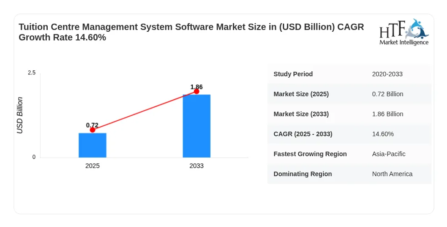Screen dimensions: 447x227
Task: Select the red data point at 1.86
Action: 196,91
